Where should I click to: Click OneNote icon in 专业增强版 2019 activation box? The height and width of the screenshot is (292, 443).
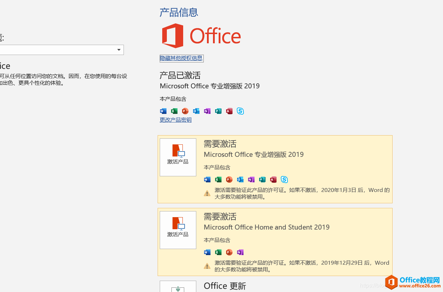pos(251,180)
